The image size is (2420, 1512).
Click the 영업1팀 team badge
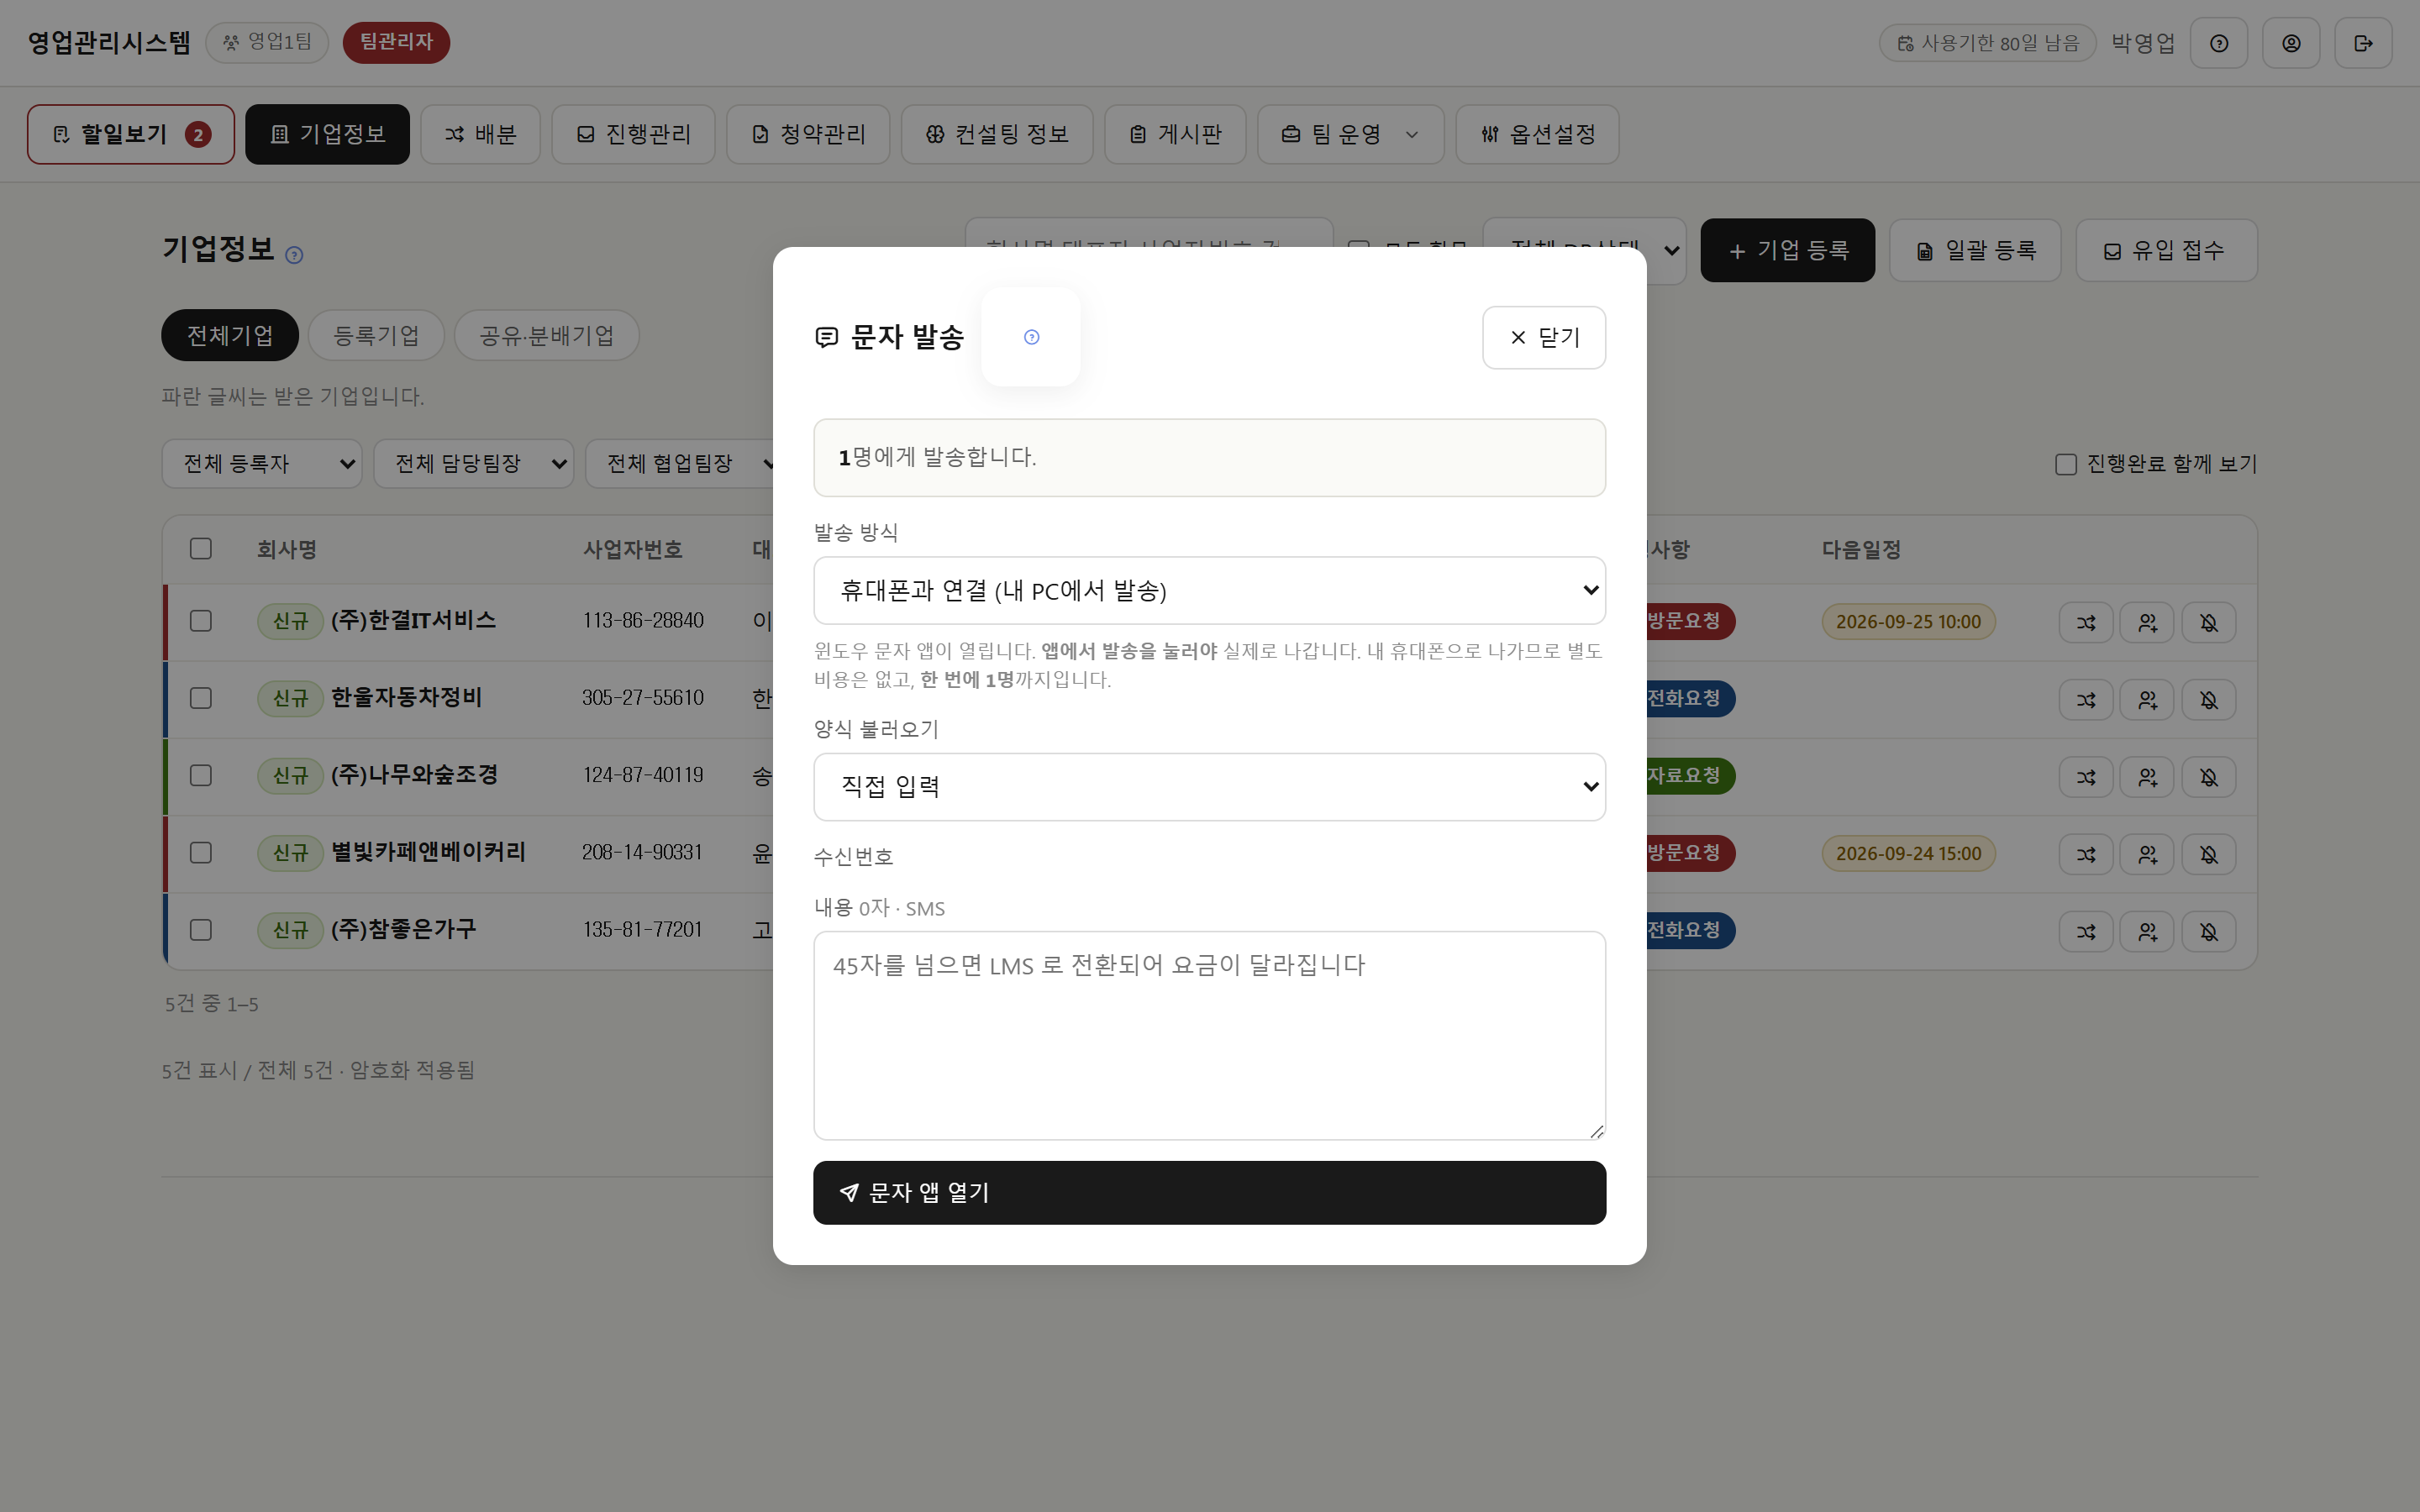pos(267,43)
